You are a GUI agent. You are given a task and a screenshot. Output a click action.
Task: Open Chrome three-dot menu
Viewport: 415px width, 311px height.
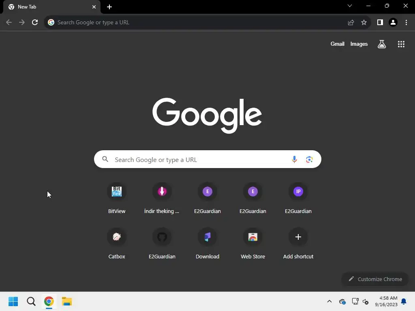[406, 23]
